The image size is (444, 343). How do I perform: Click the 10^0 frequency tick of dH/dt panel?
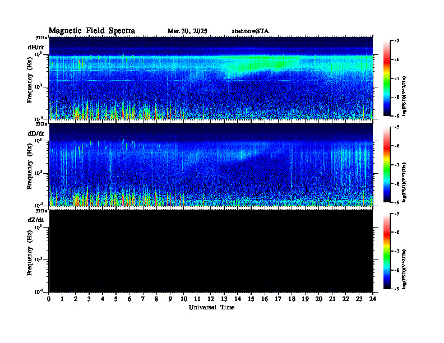(x=38, y=87)
